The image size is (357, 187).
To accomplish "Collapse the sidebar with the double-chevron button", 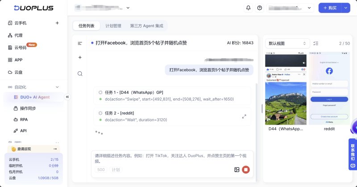I will pos(67,97).
